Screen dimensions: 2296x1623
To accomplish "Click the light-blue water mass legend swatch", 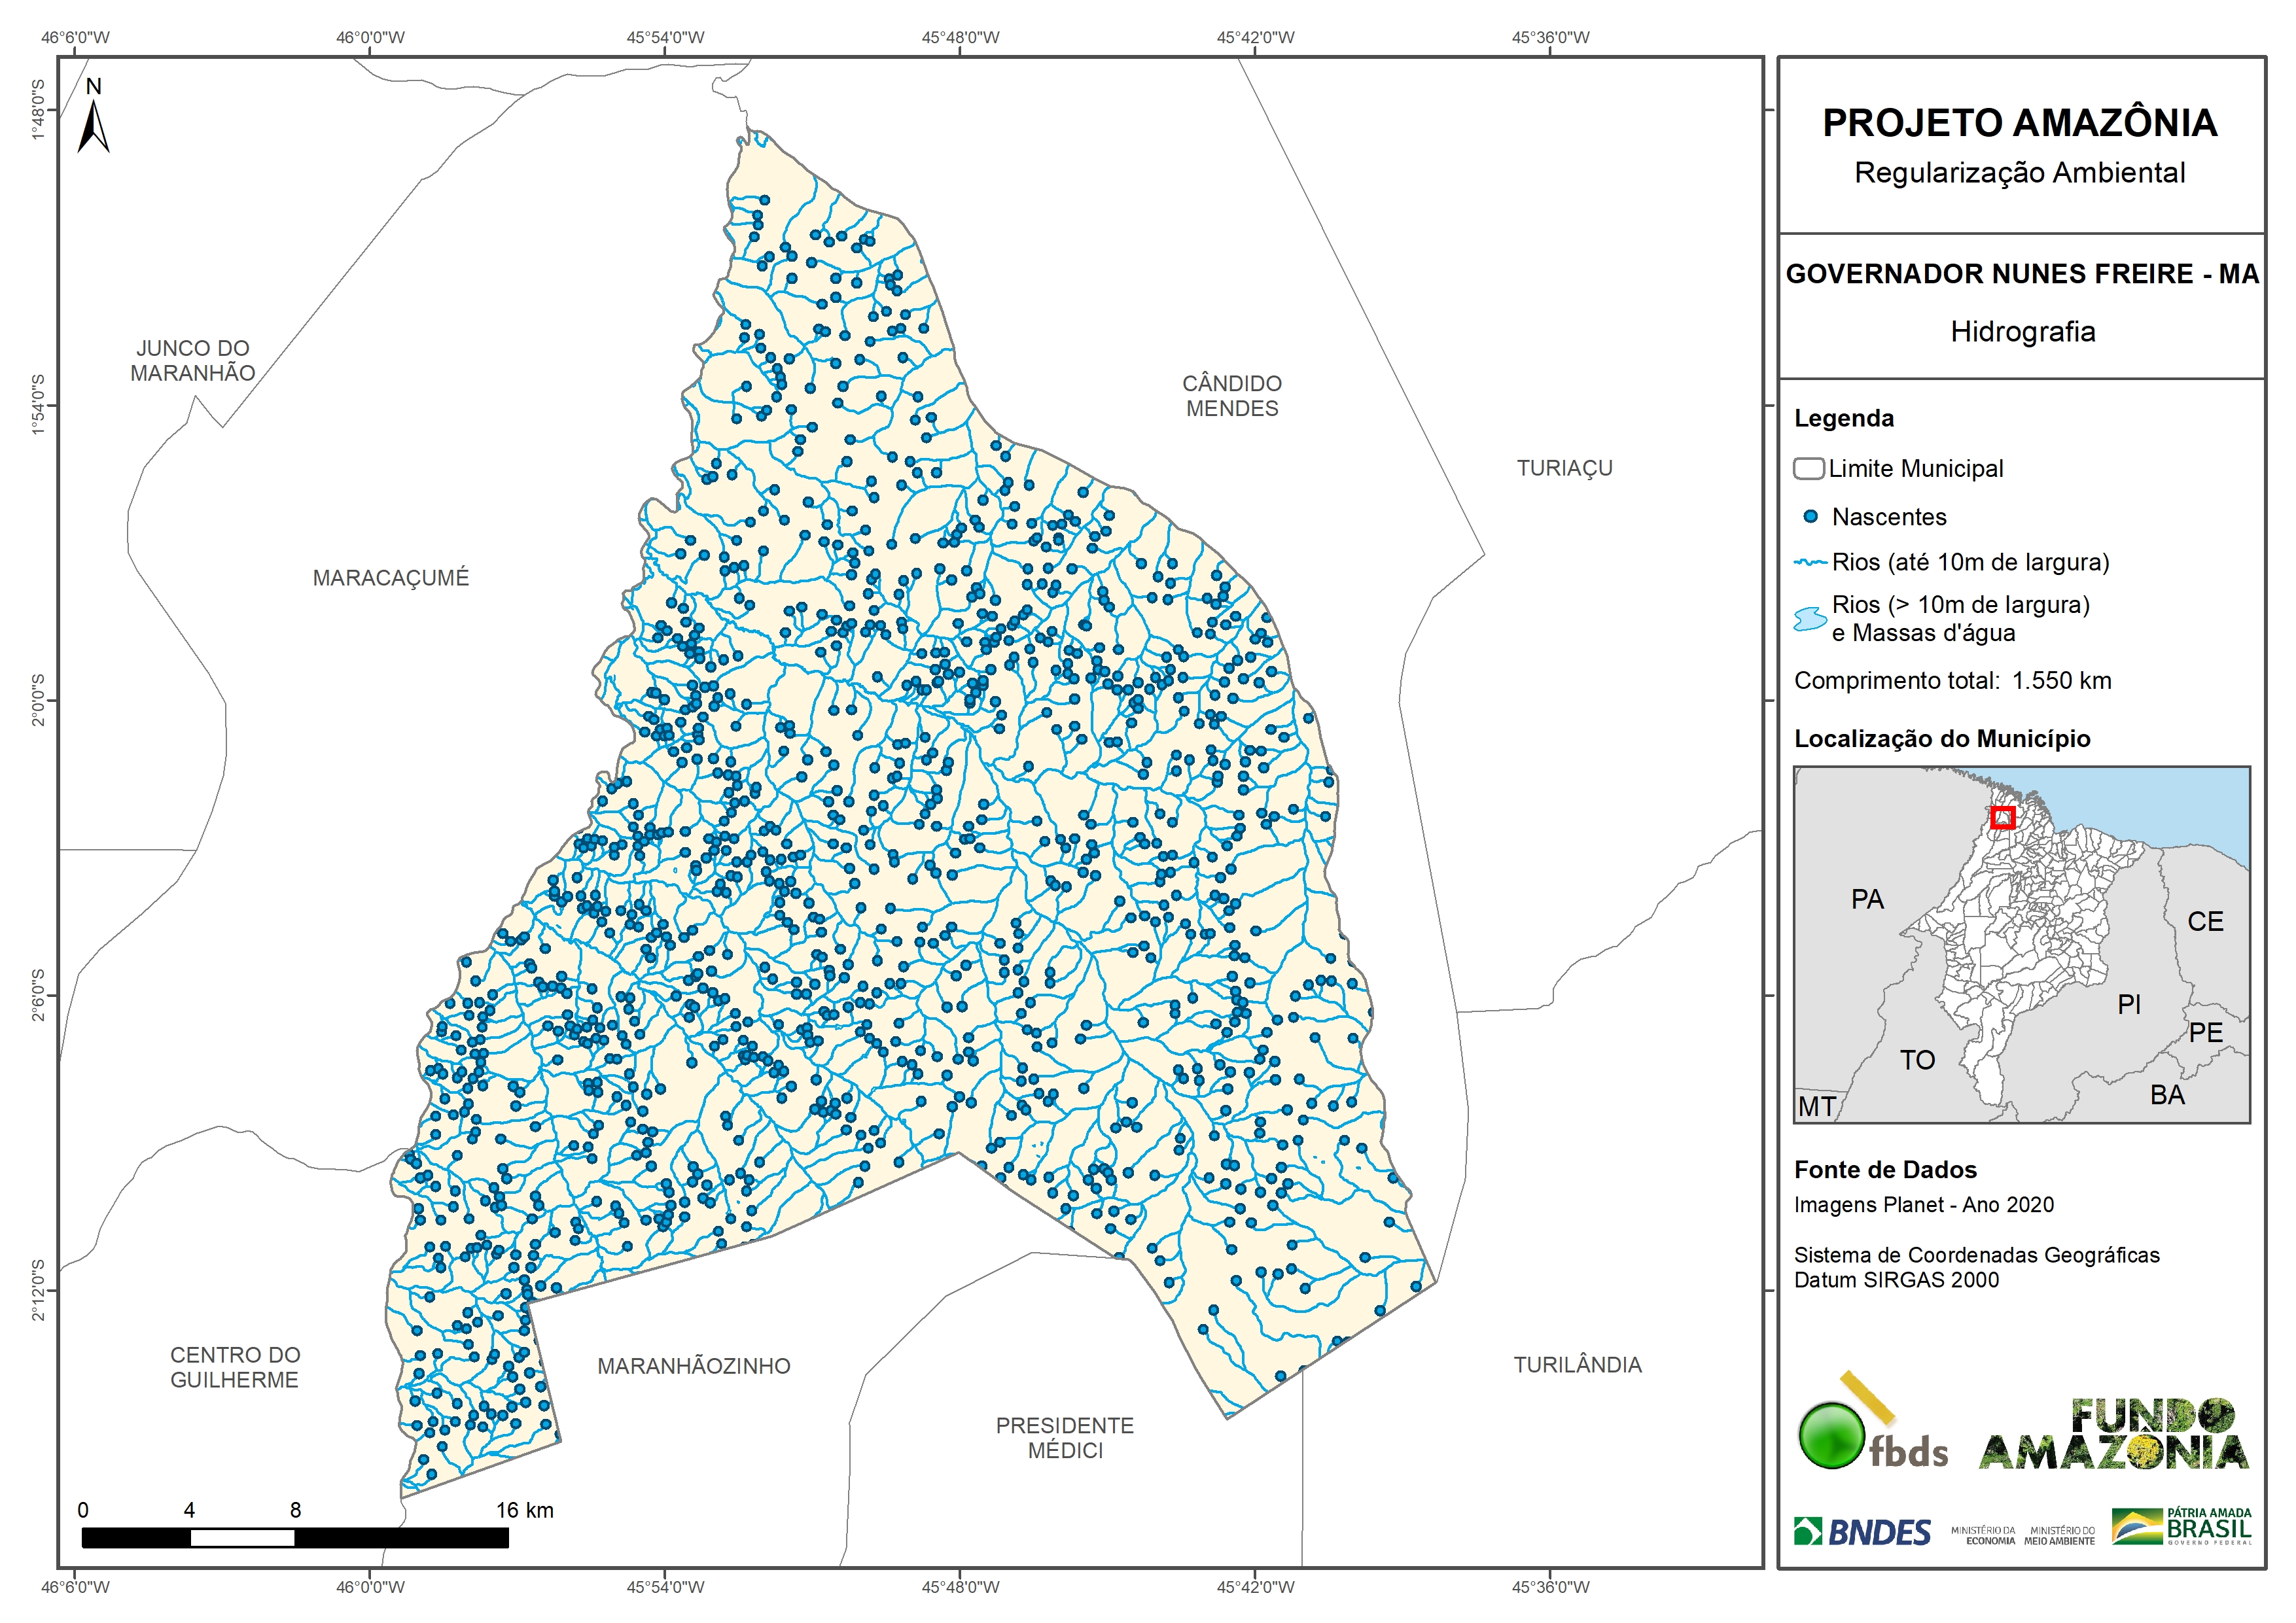I will [1810, 619].
